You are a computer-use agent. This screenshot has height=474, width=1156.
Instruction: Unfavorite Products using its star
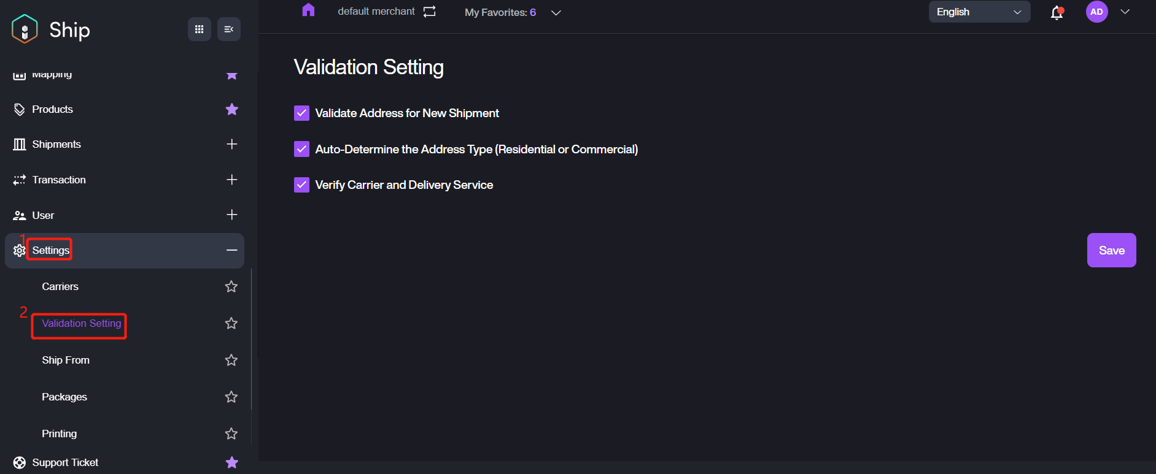tap(231, 109)
